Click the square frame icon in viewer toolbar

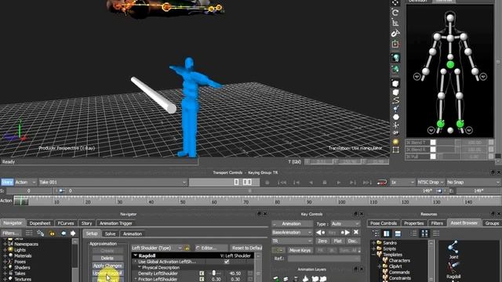(x=395, y=150)
